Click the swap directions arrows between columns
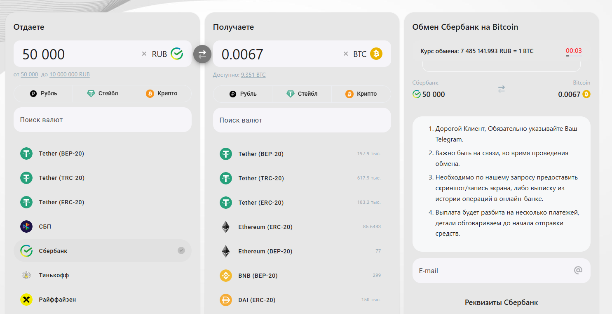 click(202, 54)
